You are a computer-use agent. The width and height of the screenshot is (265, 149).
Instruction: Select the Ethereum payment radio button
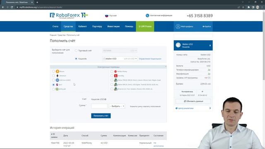point(53,76)
